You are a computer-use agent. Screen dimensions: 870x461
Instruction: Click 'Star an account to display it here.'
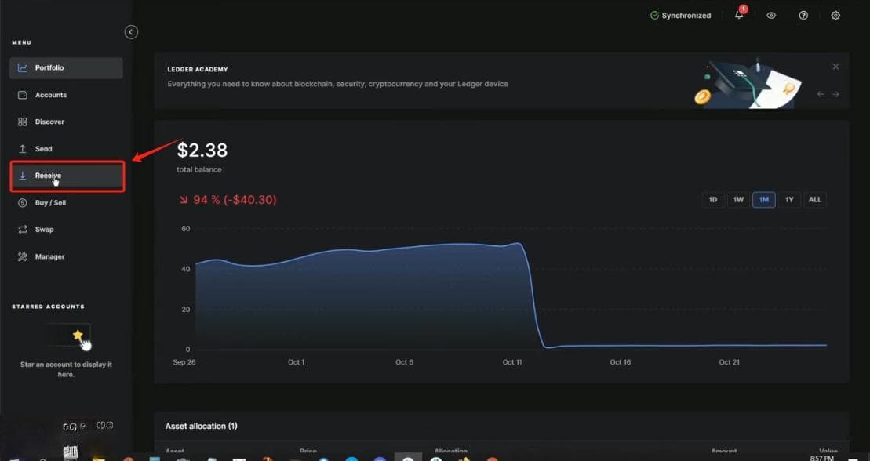click(x=66, y=369)
